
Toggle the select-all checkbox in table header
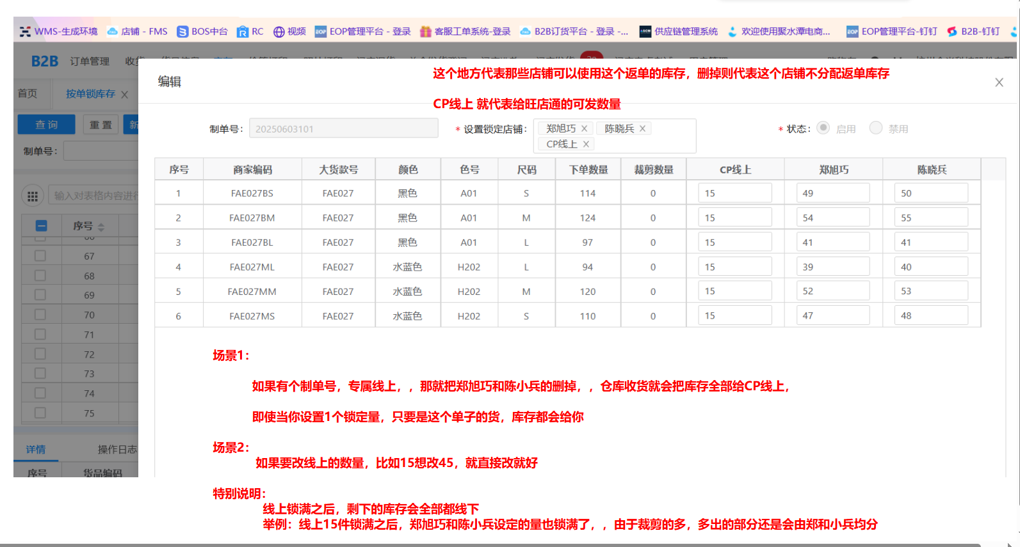[x=41, y=226]
